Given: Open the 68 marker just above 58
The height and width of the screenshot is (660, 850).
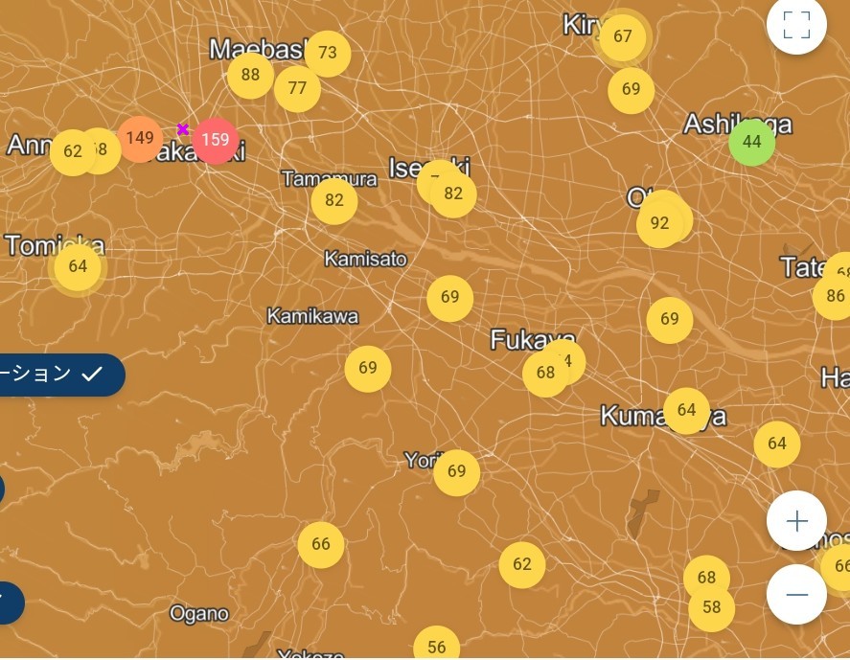Looking at the screenshot, I should [706, 578].
